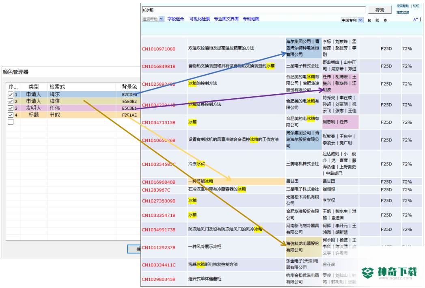Screen dimensions: 425x288
Task: Open patent CN103335471B
Action: pos(159,215)
